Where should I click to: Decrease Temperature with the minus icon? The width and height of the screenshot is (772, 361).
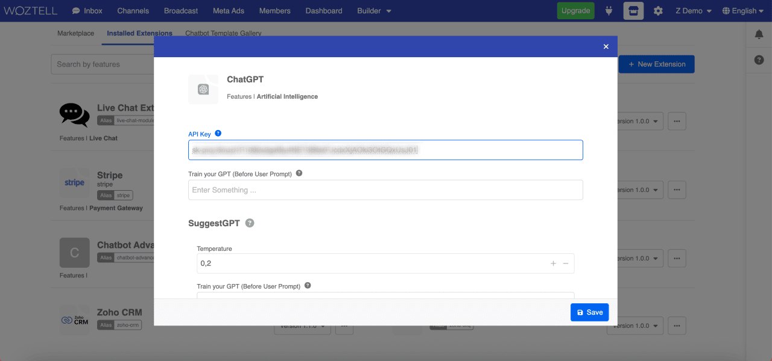[566, 264]
